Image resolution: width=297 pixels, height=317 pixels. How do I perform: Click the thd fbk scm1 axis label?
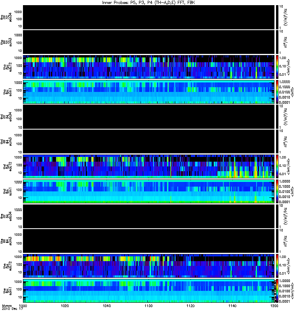coord(8,191)
